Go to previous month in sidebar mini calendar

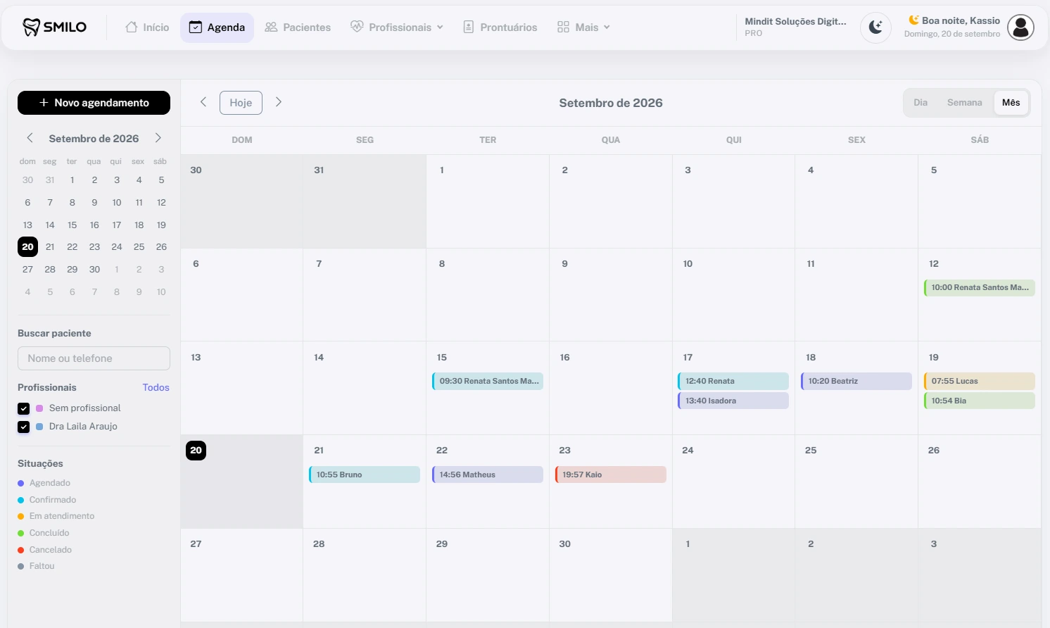pyautogui.click(x=30, y=138)
